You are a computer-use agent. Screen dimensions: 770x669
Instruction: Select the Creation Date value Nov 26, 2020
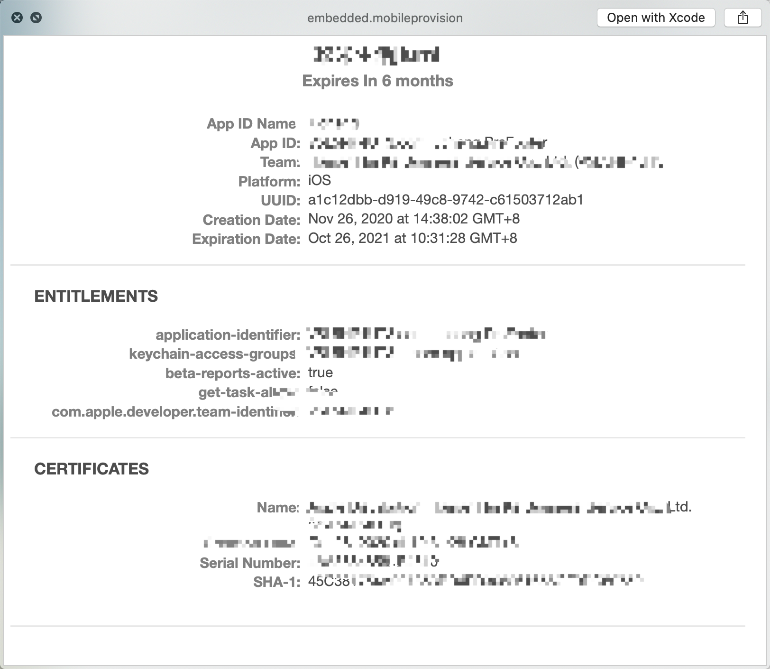pyautogui.click(x=415, y=219)
